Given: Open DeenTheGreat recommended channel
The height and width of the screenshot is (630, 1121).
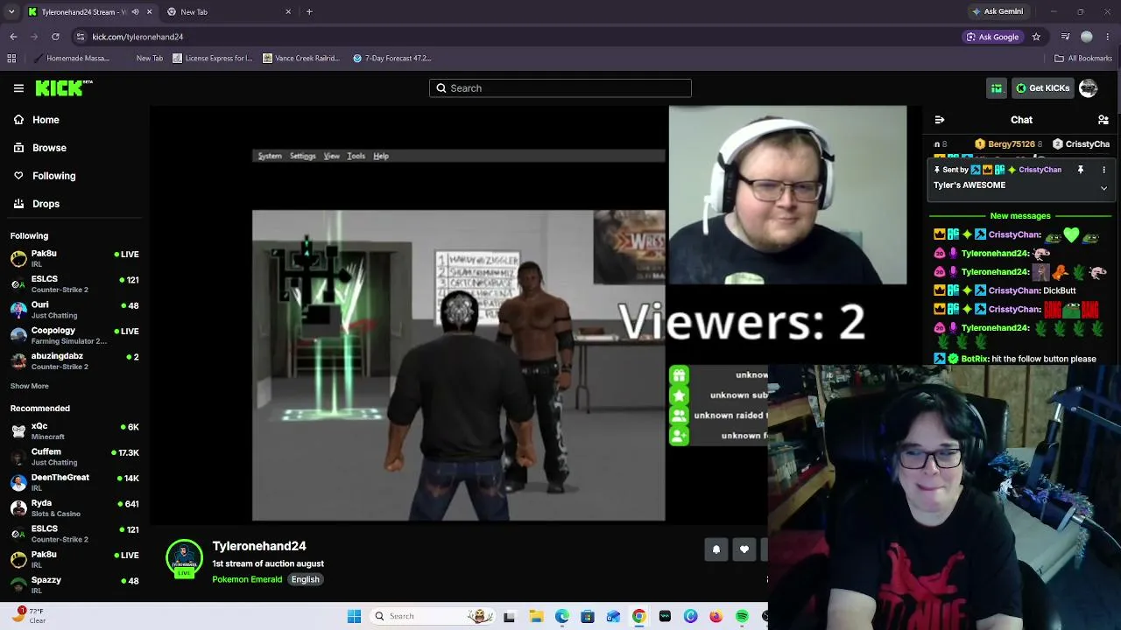Looking at the screenshot, I should 74,482.
